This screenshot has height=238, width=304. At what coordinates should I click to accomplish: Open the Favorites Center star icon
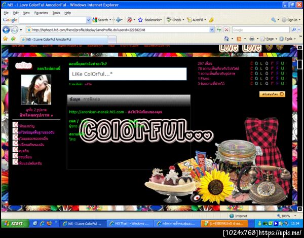[x=5, y=39]
